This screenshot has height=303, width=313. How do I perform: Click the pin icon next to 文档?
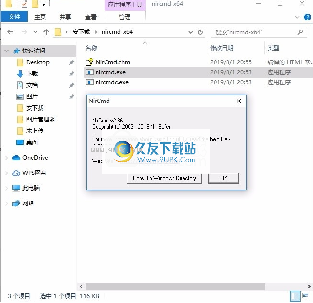[72, 85]
